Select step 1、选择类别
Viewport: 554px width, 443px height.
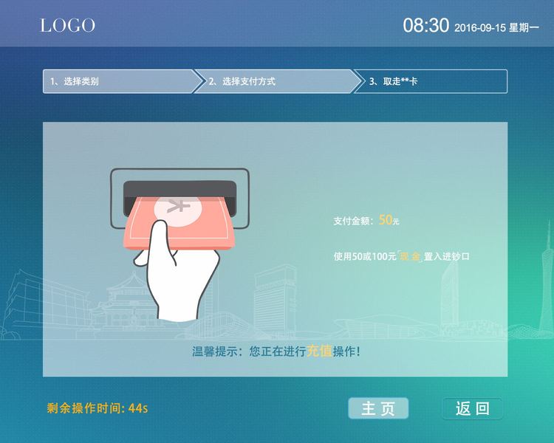(122, 82)
